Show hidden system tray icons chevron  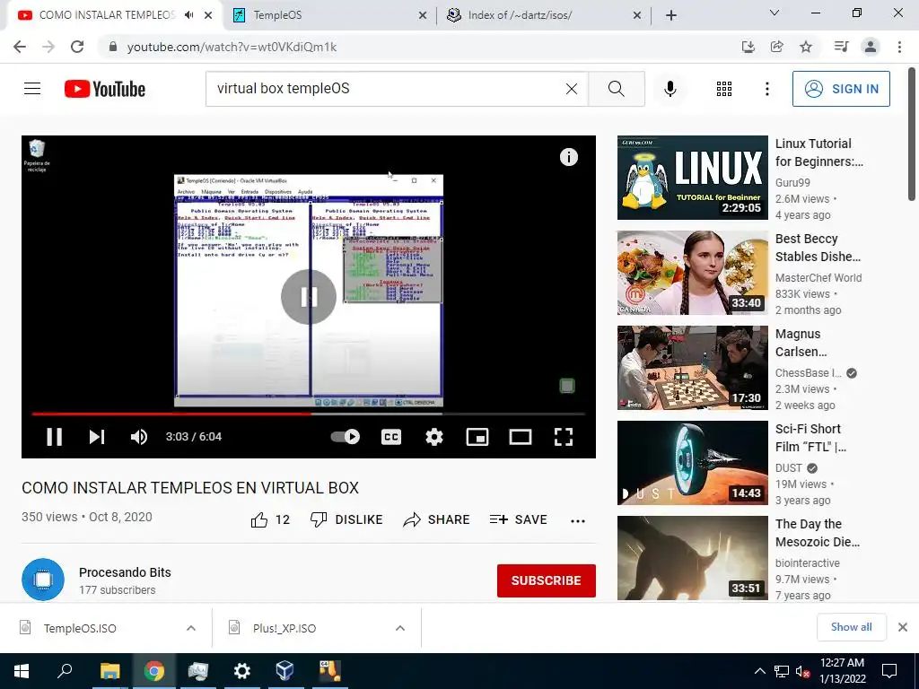point(759,671)
